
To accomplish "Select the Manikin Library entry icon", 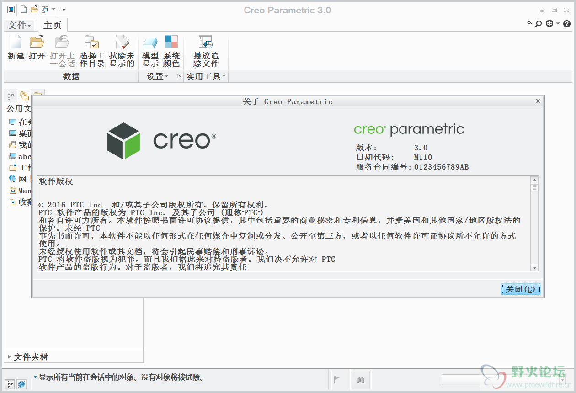I will click(x=13, y=191).
